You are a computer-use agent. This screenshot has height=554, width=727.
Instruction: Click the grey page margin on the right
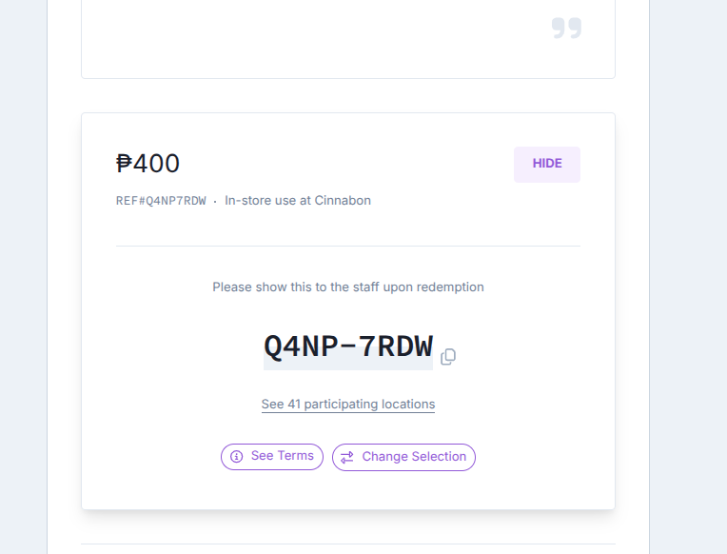tap(689, 277)
